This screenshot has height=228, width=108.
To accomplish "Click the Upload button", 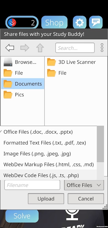I will tap(46, 199).
